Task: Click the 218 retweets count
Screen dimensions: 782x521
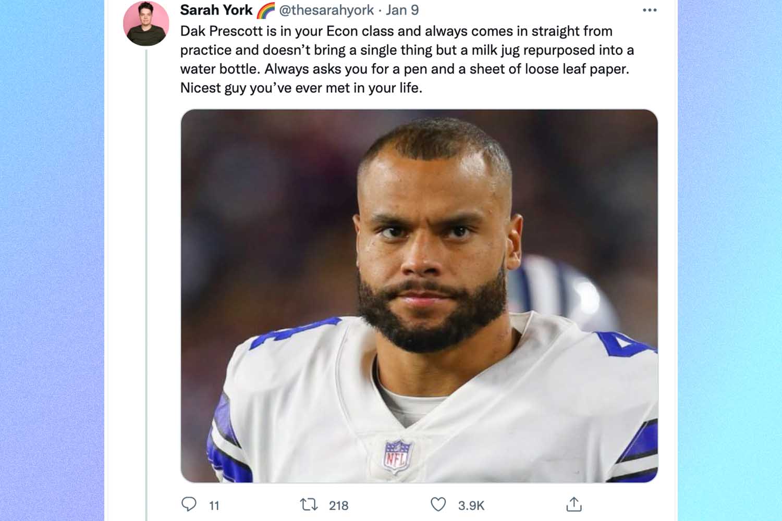Action: pyautogui.click(x=338, y=505)
